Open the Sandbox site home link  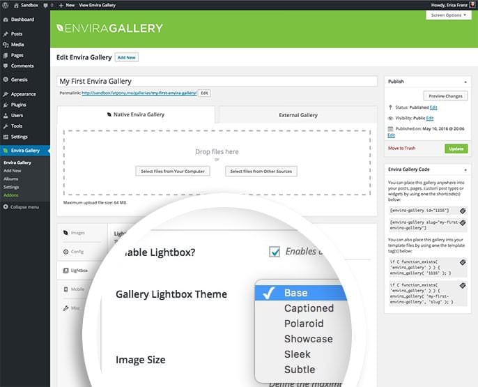click(26, 5)
